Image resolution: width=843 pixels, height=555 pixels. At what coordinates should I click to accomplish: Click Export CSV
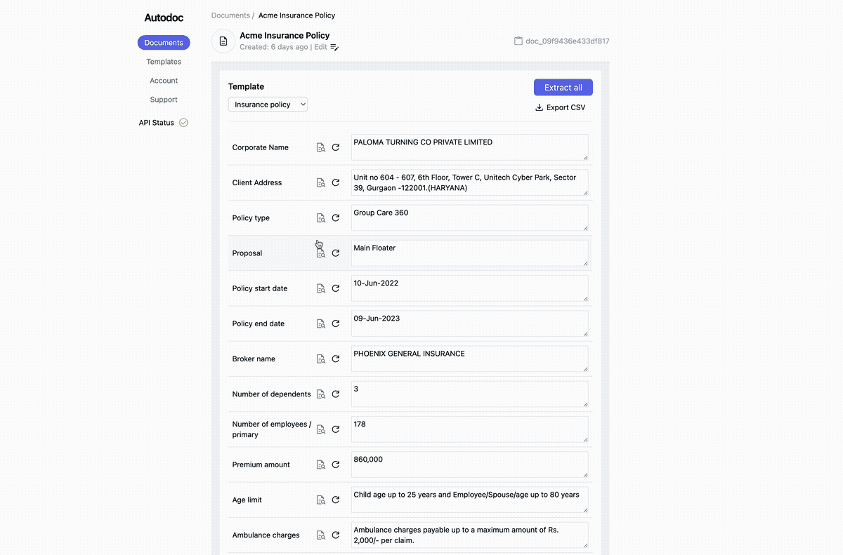[x=560, y=107]
